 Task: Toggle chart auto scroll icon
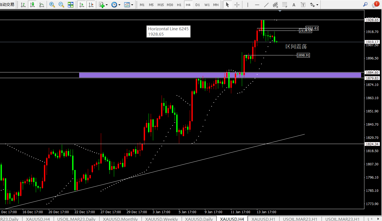(x=82, y=5)
